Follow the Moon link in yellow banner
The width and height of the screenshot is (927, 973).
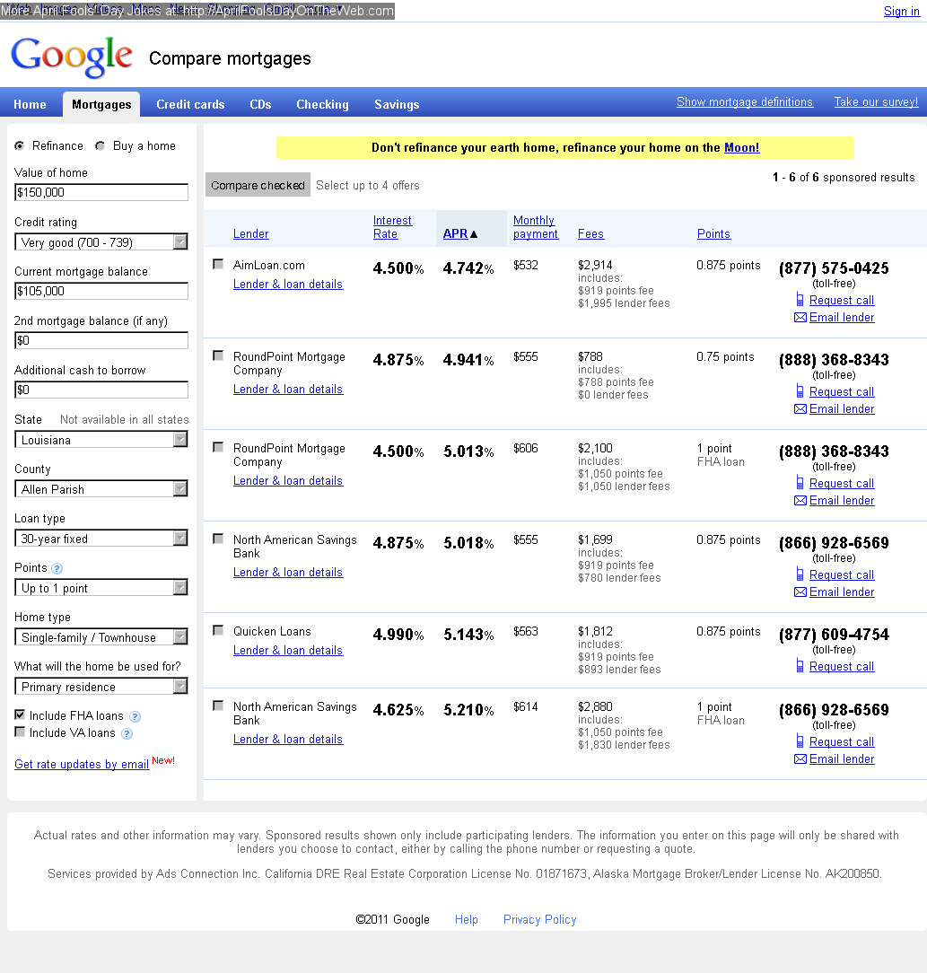tap(742, 148)
